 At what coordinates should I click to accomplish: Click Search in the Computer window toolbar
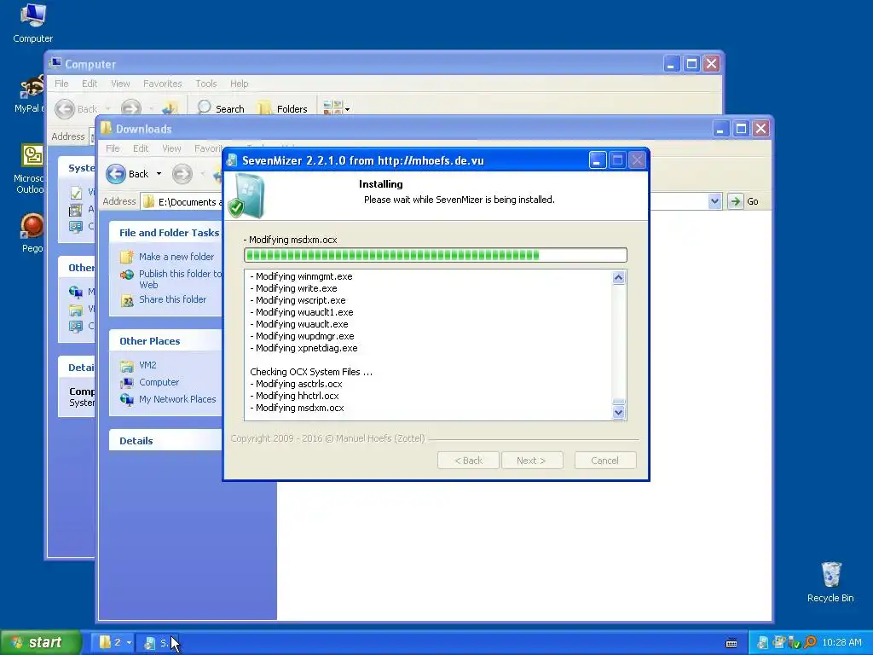pyautogui.click(x=221, y=108)
